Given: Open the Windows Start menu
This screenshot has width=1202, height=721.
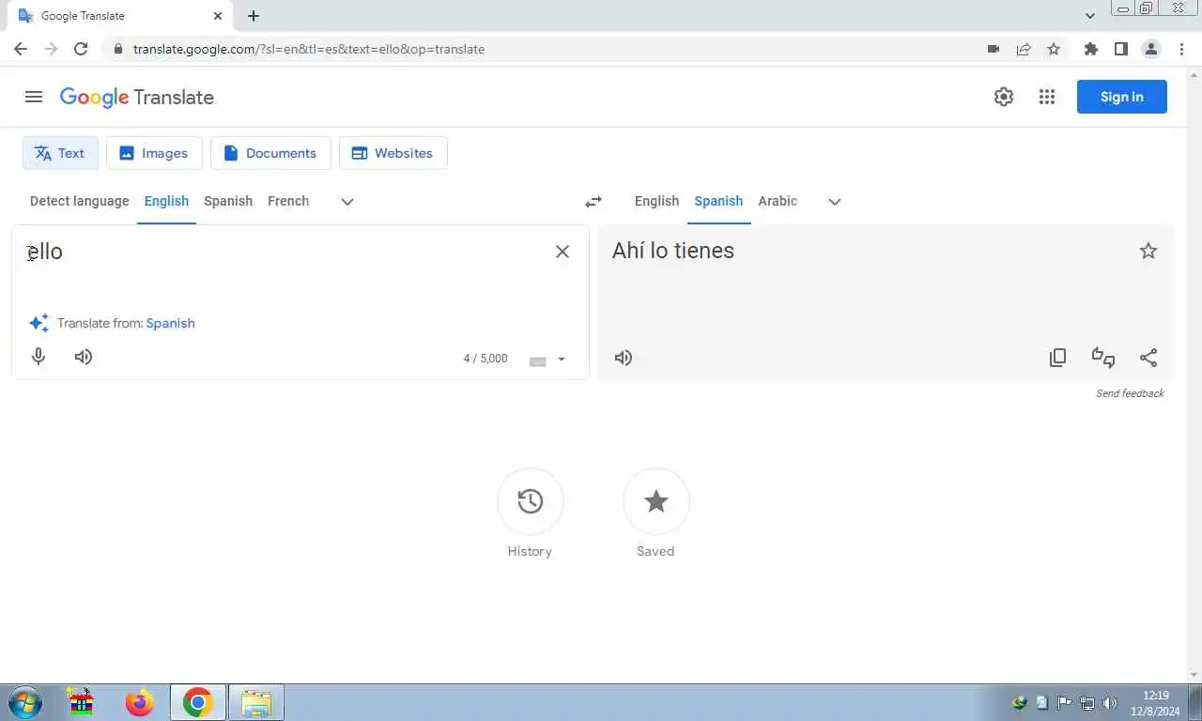Looking at the screenshot, I should (x=23, y=702).
